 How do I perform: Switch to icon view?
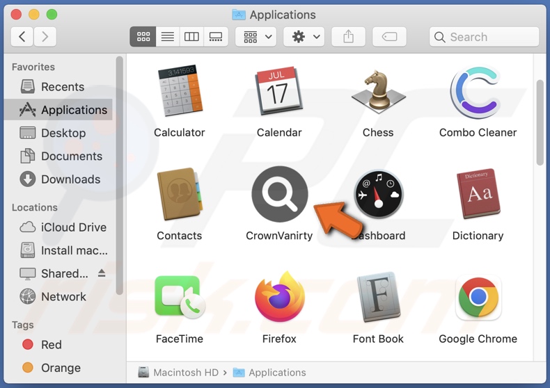[143, 36]
